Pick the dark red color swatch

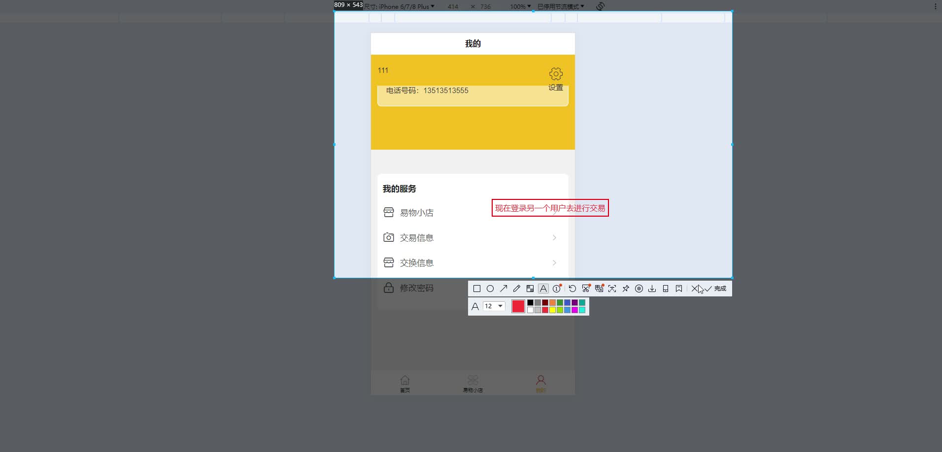pyautogui.click(x=545, y=302)
